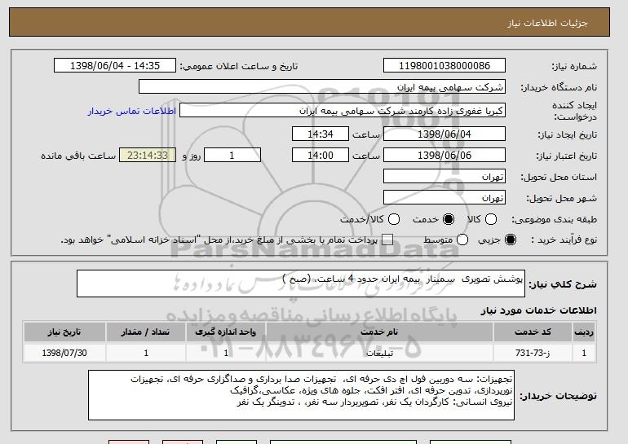This screenshot has height=444, width=628.
Task: Click the validity date field 1398/06/06
Action: tap(444, 156)
